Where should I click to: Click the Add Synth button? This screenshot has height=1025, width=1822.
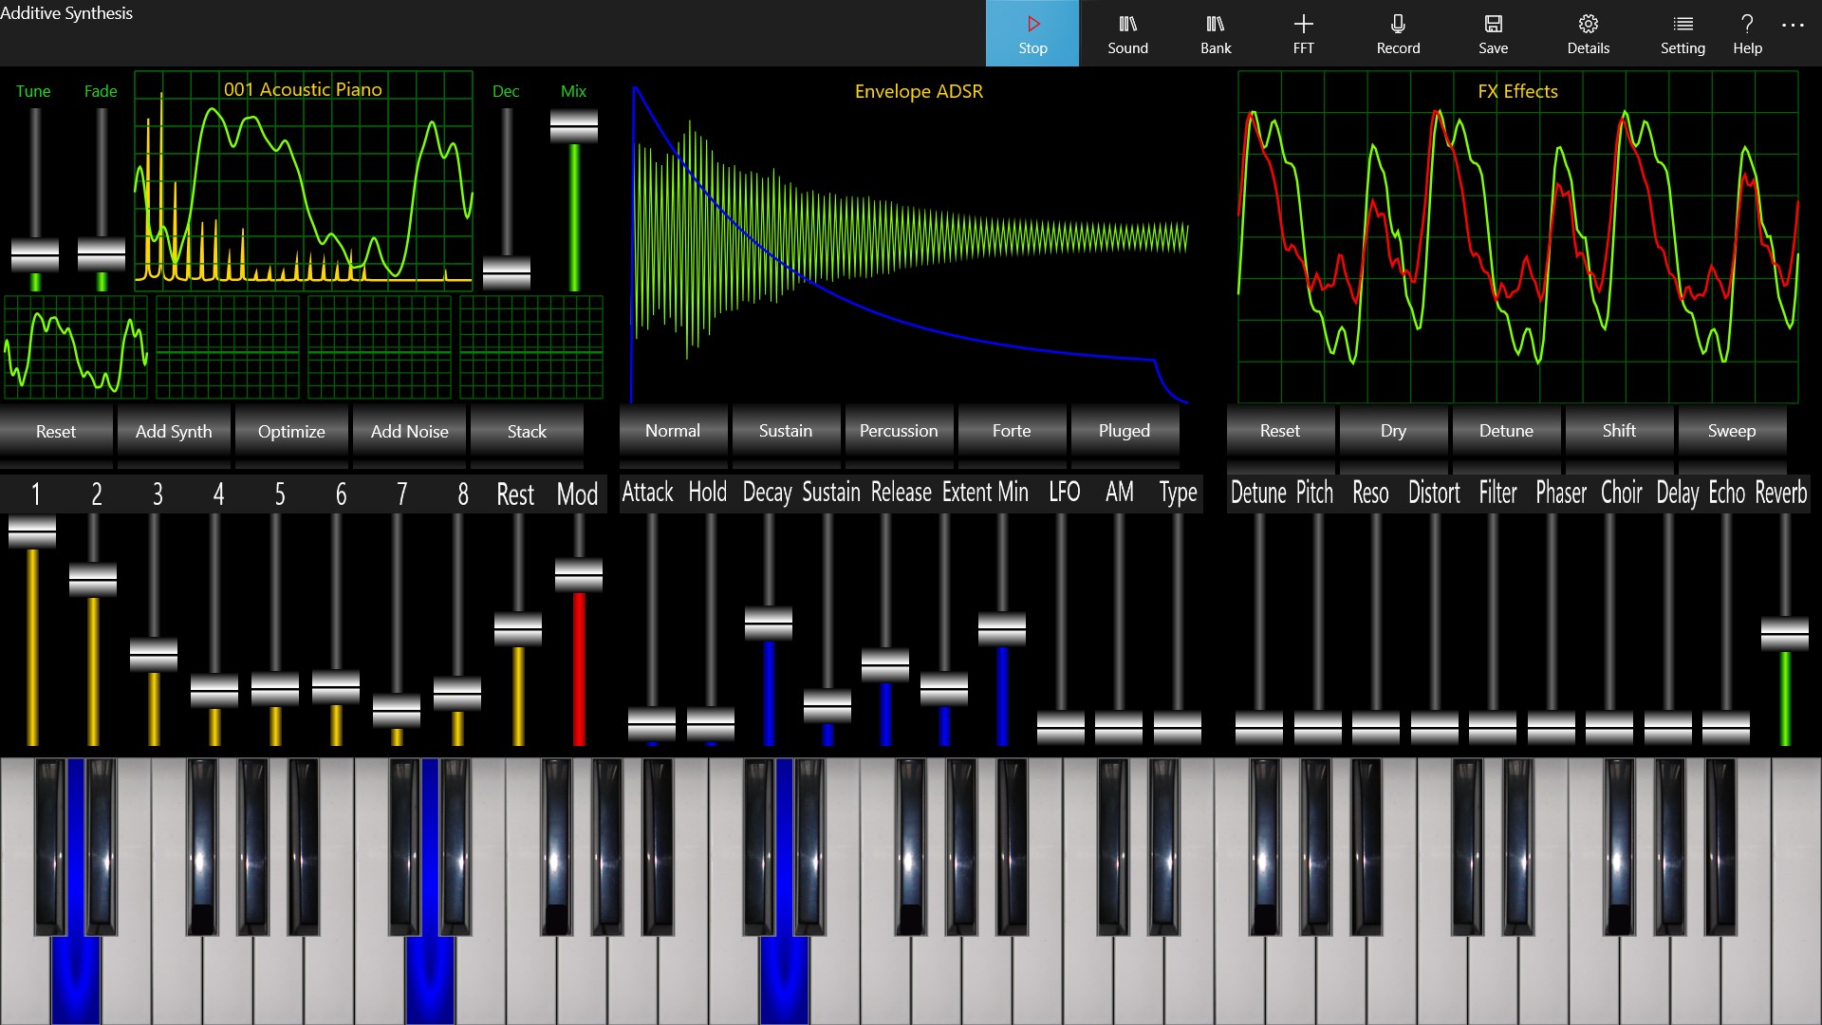[174, 432]
